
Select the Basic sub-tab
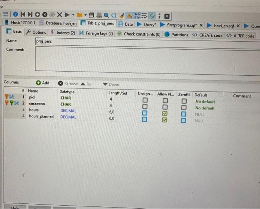[14, 31]
